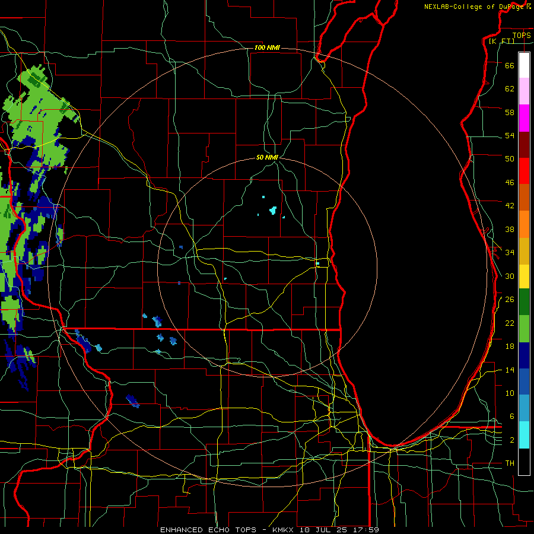The height and width of the screenshot is (534, 534).
Task: Click the 2 legend value
Action: (512, 440)
